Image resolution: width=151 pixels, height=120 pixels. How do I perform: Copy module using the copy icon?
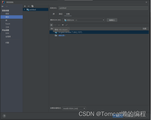[32, 6]
